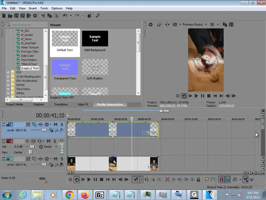Click Generated Media icon on the text event
This screenshot has height=200, width=266.
(144, 133)
